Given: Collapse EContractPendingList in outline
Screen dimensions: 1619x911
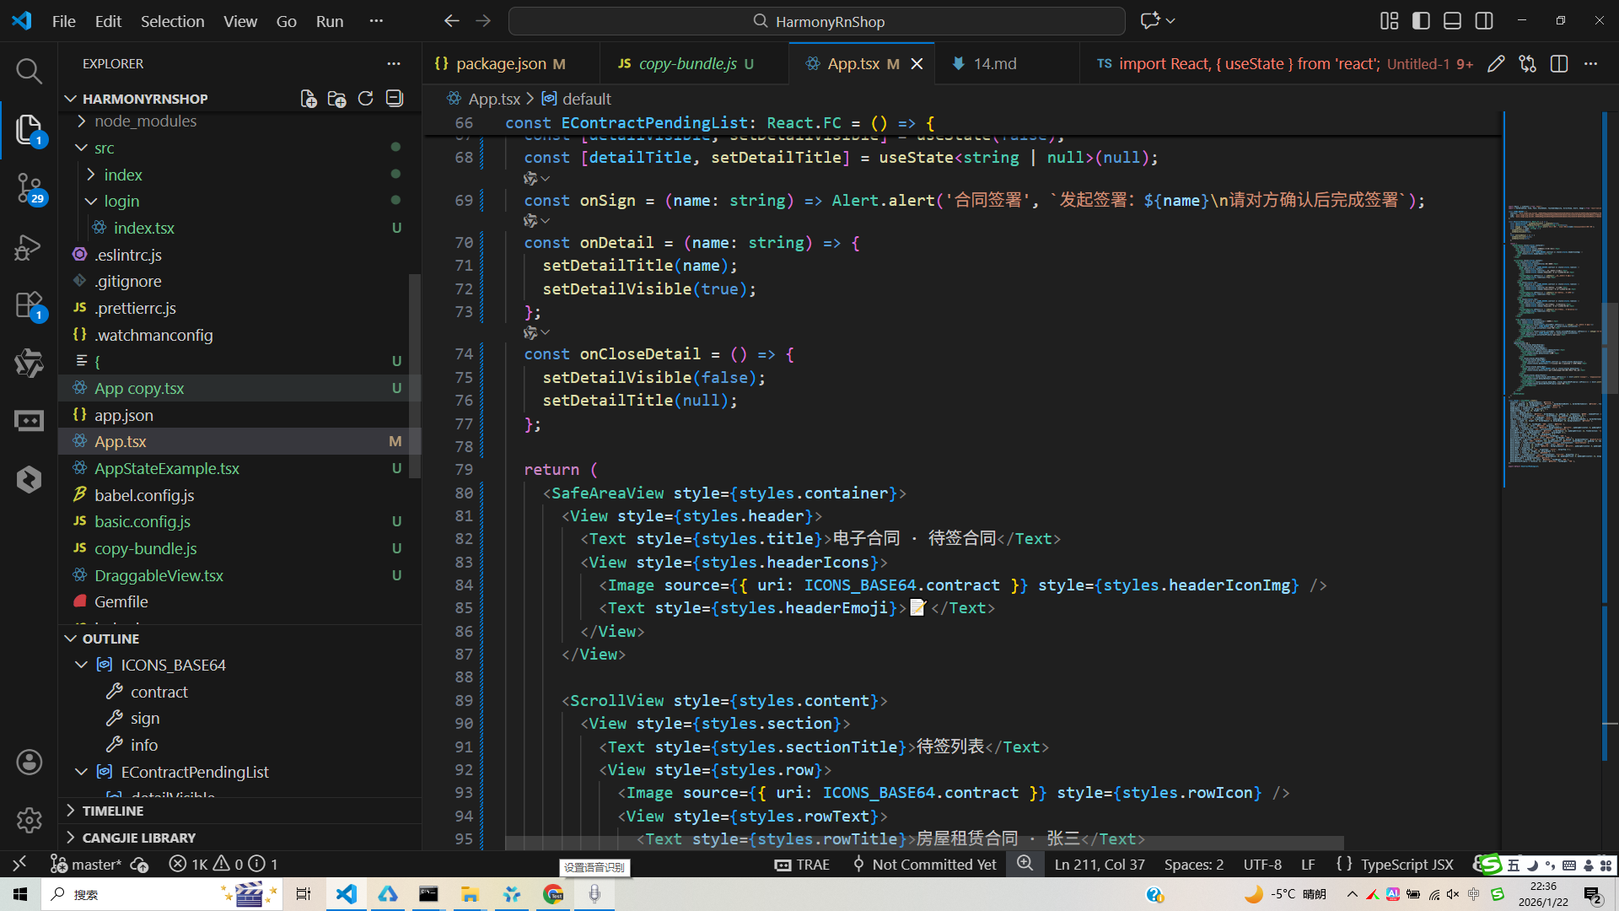Looking at the screenshot, I should tap(82, 772).
